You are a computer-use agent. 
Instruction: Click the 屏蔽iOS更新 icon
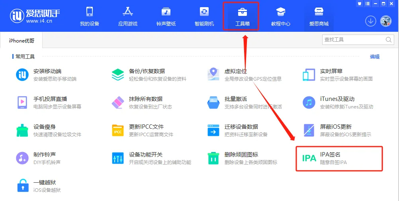(x=309, y=130)
